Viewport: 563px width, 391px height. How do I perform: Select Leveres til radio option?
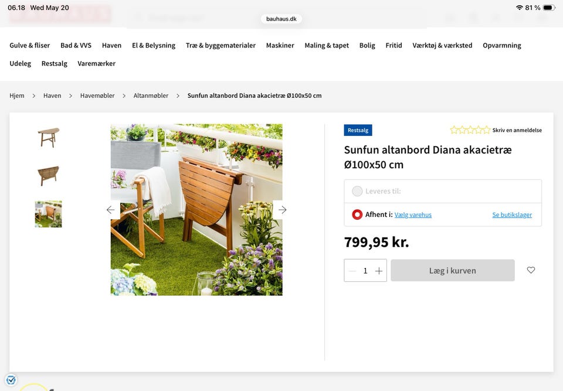click(x=357, y=191)
